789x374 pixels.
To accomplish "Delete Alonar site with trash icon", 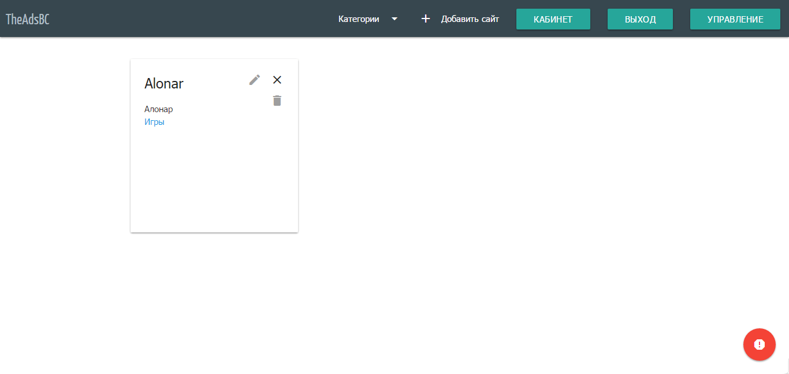I will point(277,101).
